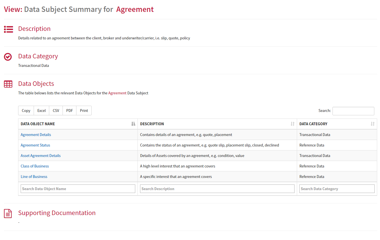380x240 pixels.
Task: Focus the Search Data Category filter box
Action: [337, 189]
